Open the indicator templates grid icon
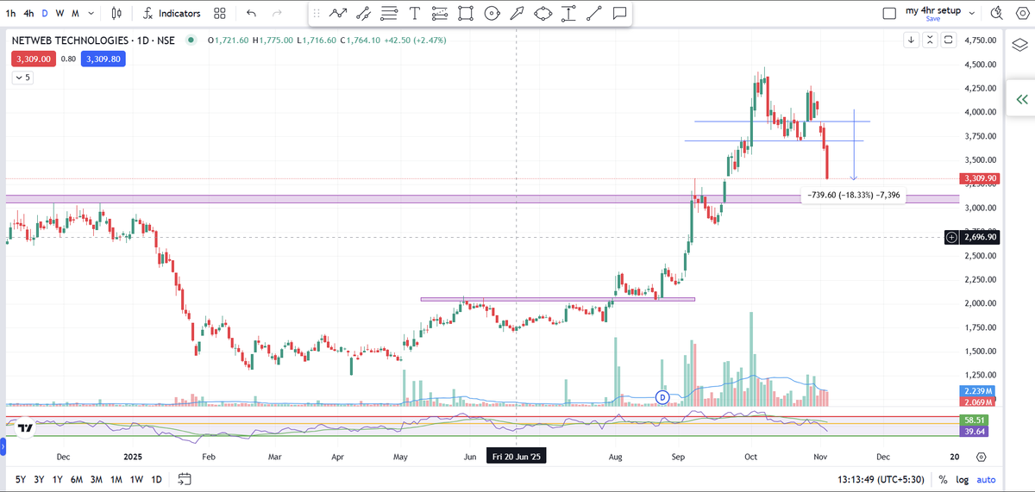The height and width of the screenshot is (492, 1035). pos(220,14)
